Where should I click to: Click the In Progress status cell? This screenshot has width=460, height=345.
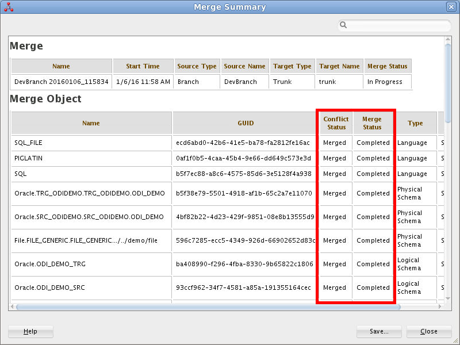pos(388,82)
